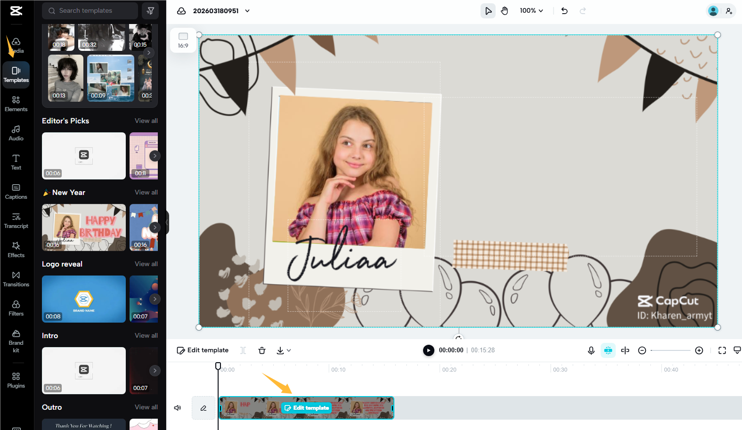Switch to the Templates panel
The height and width of the screenshot is (430, 742).
[x=16, y=75]
